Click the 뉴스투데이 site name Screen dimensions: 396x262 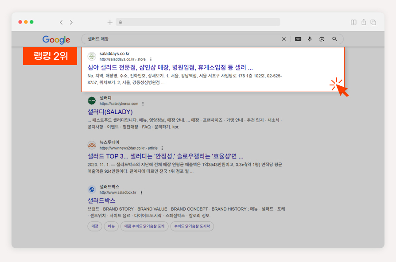[109, 143]
